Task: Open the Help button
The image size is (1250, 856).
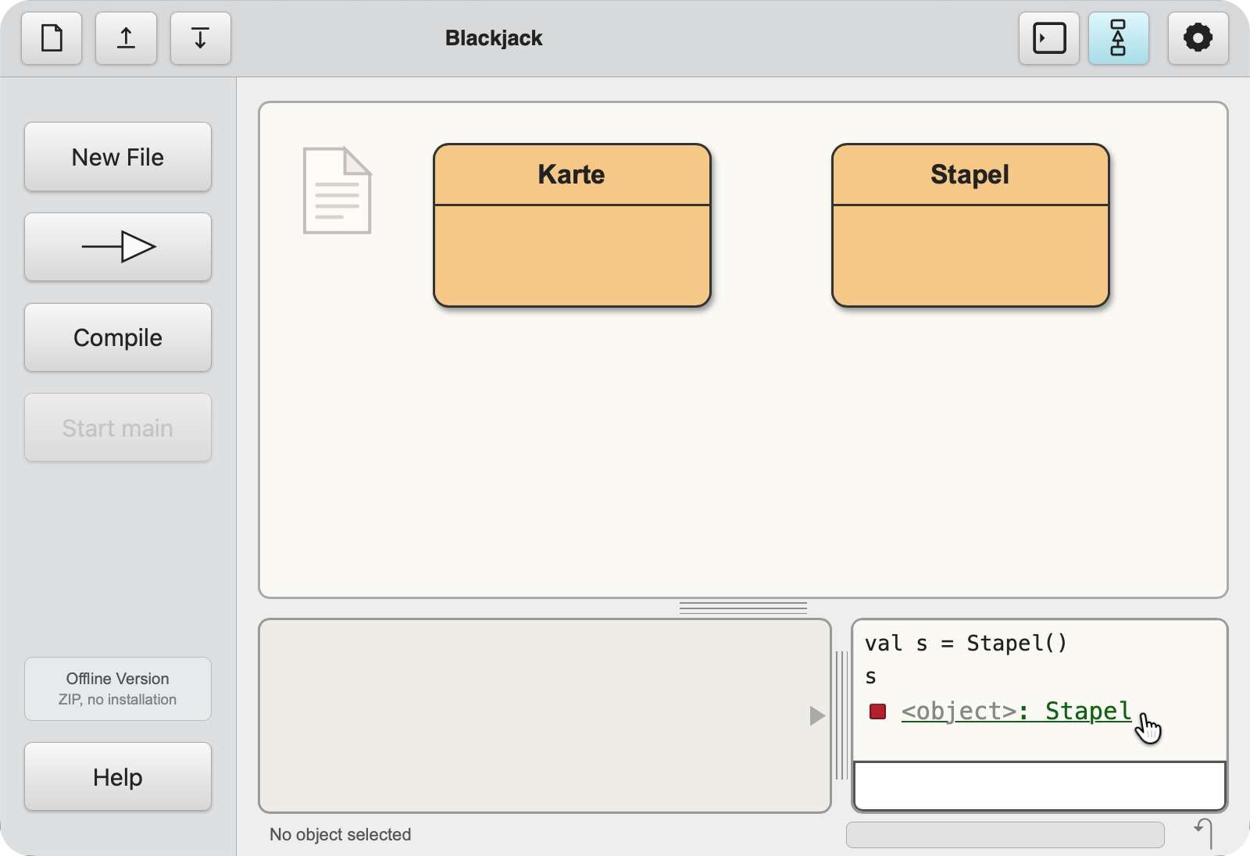Action: 118,777
